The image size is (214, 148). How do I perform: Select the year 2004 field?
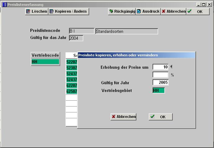(76, 38)
